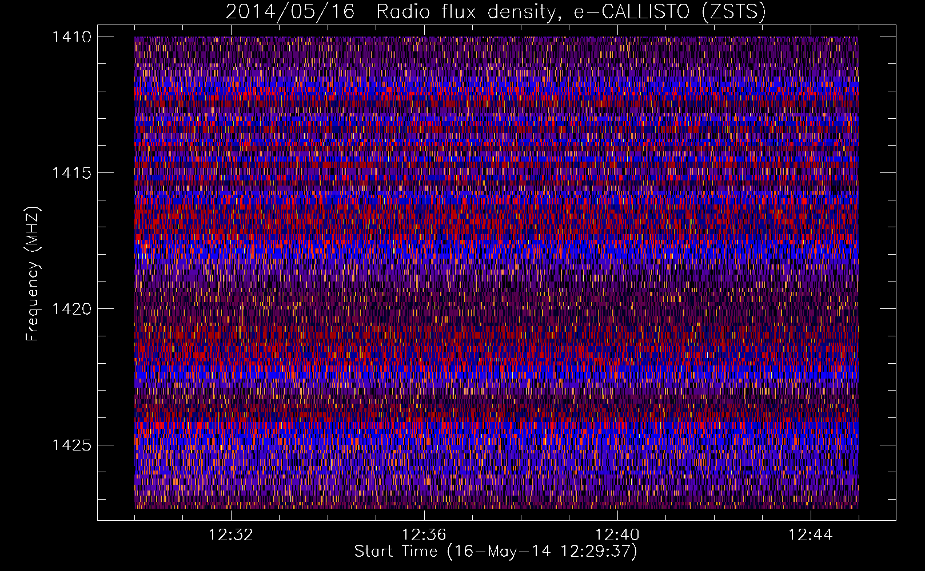Image resolution: width=925 pixels, height=571 pixels.
Task: Click the 12:40 time tick label
Action: tap(617, 535)
